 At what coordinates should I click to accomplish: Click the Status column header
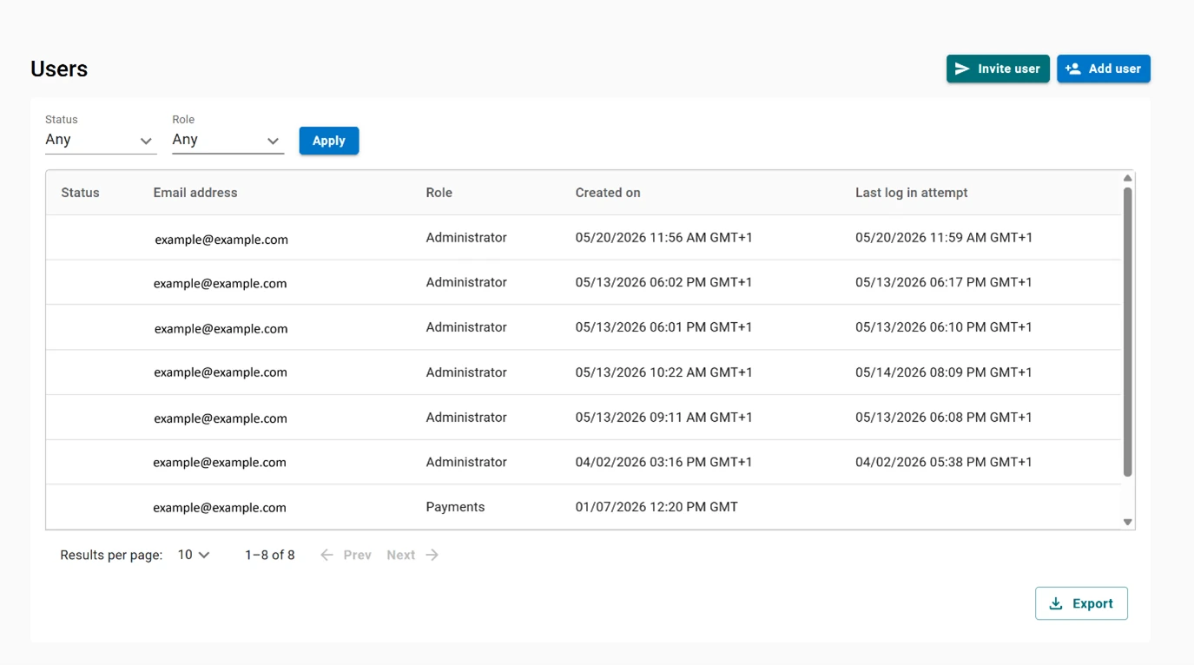80,193
